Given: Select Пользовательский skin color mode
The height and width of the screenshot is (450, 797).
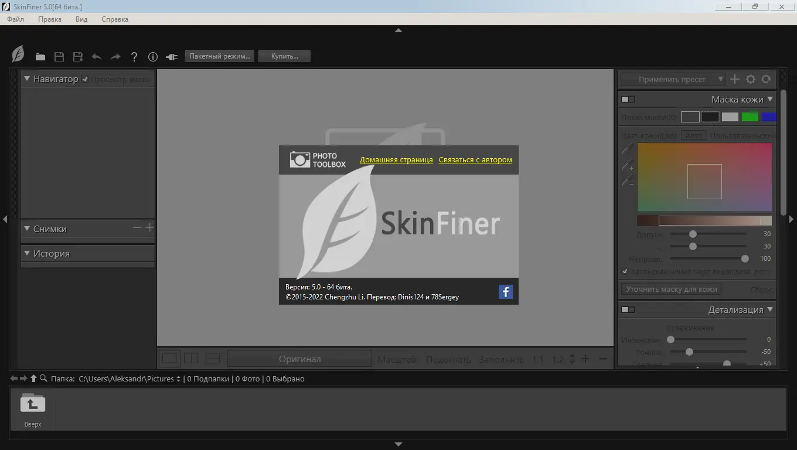Looking at the screenshot, I should 742,135.
